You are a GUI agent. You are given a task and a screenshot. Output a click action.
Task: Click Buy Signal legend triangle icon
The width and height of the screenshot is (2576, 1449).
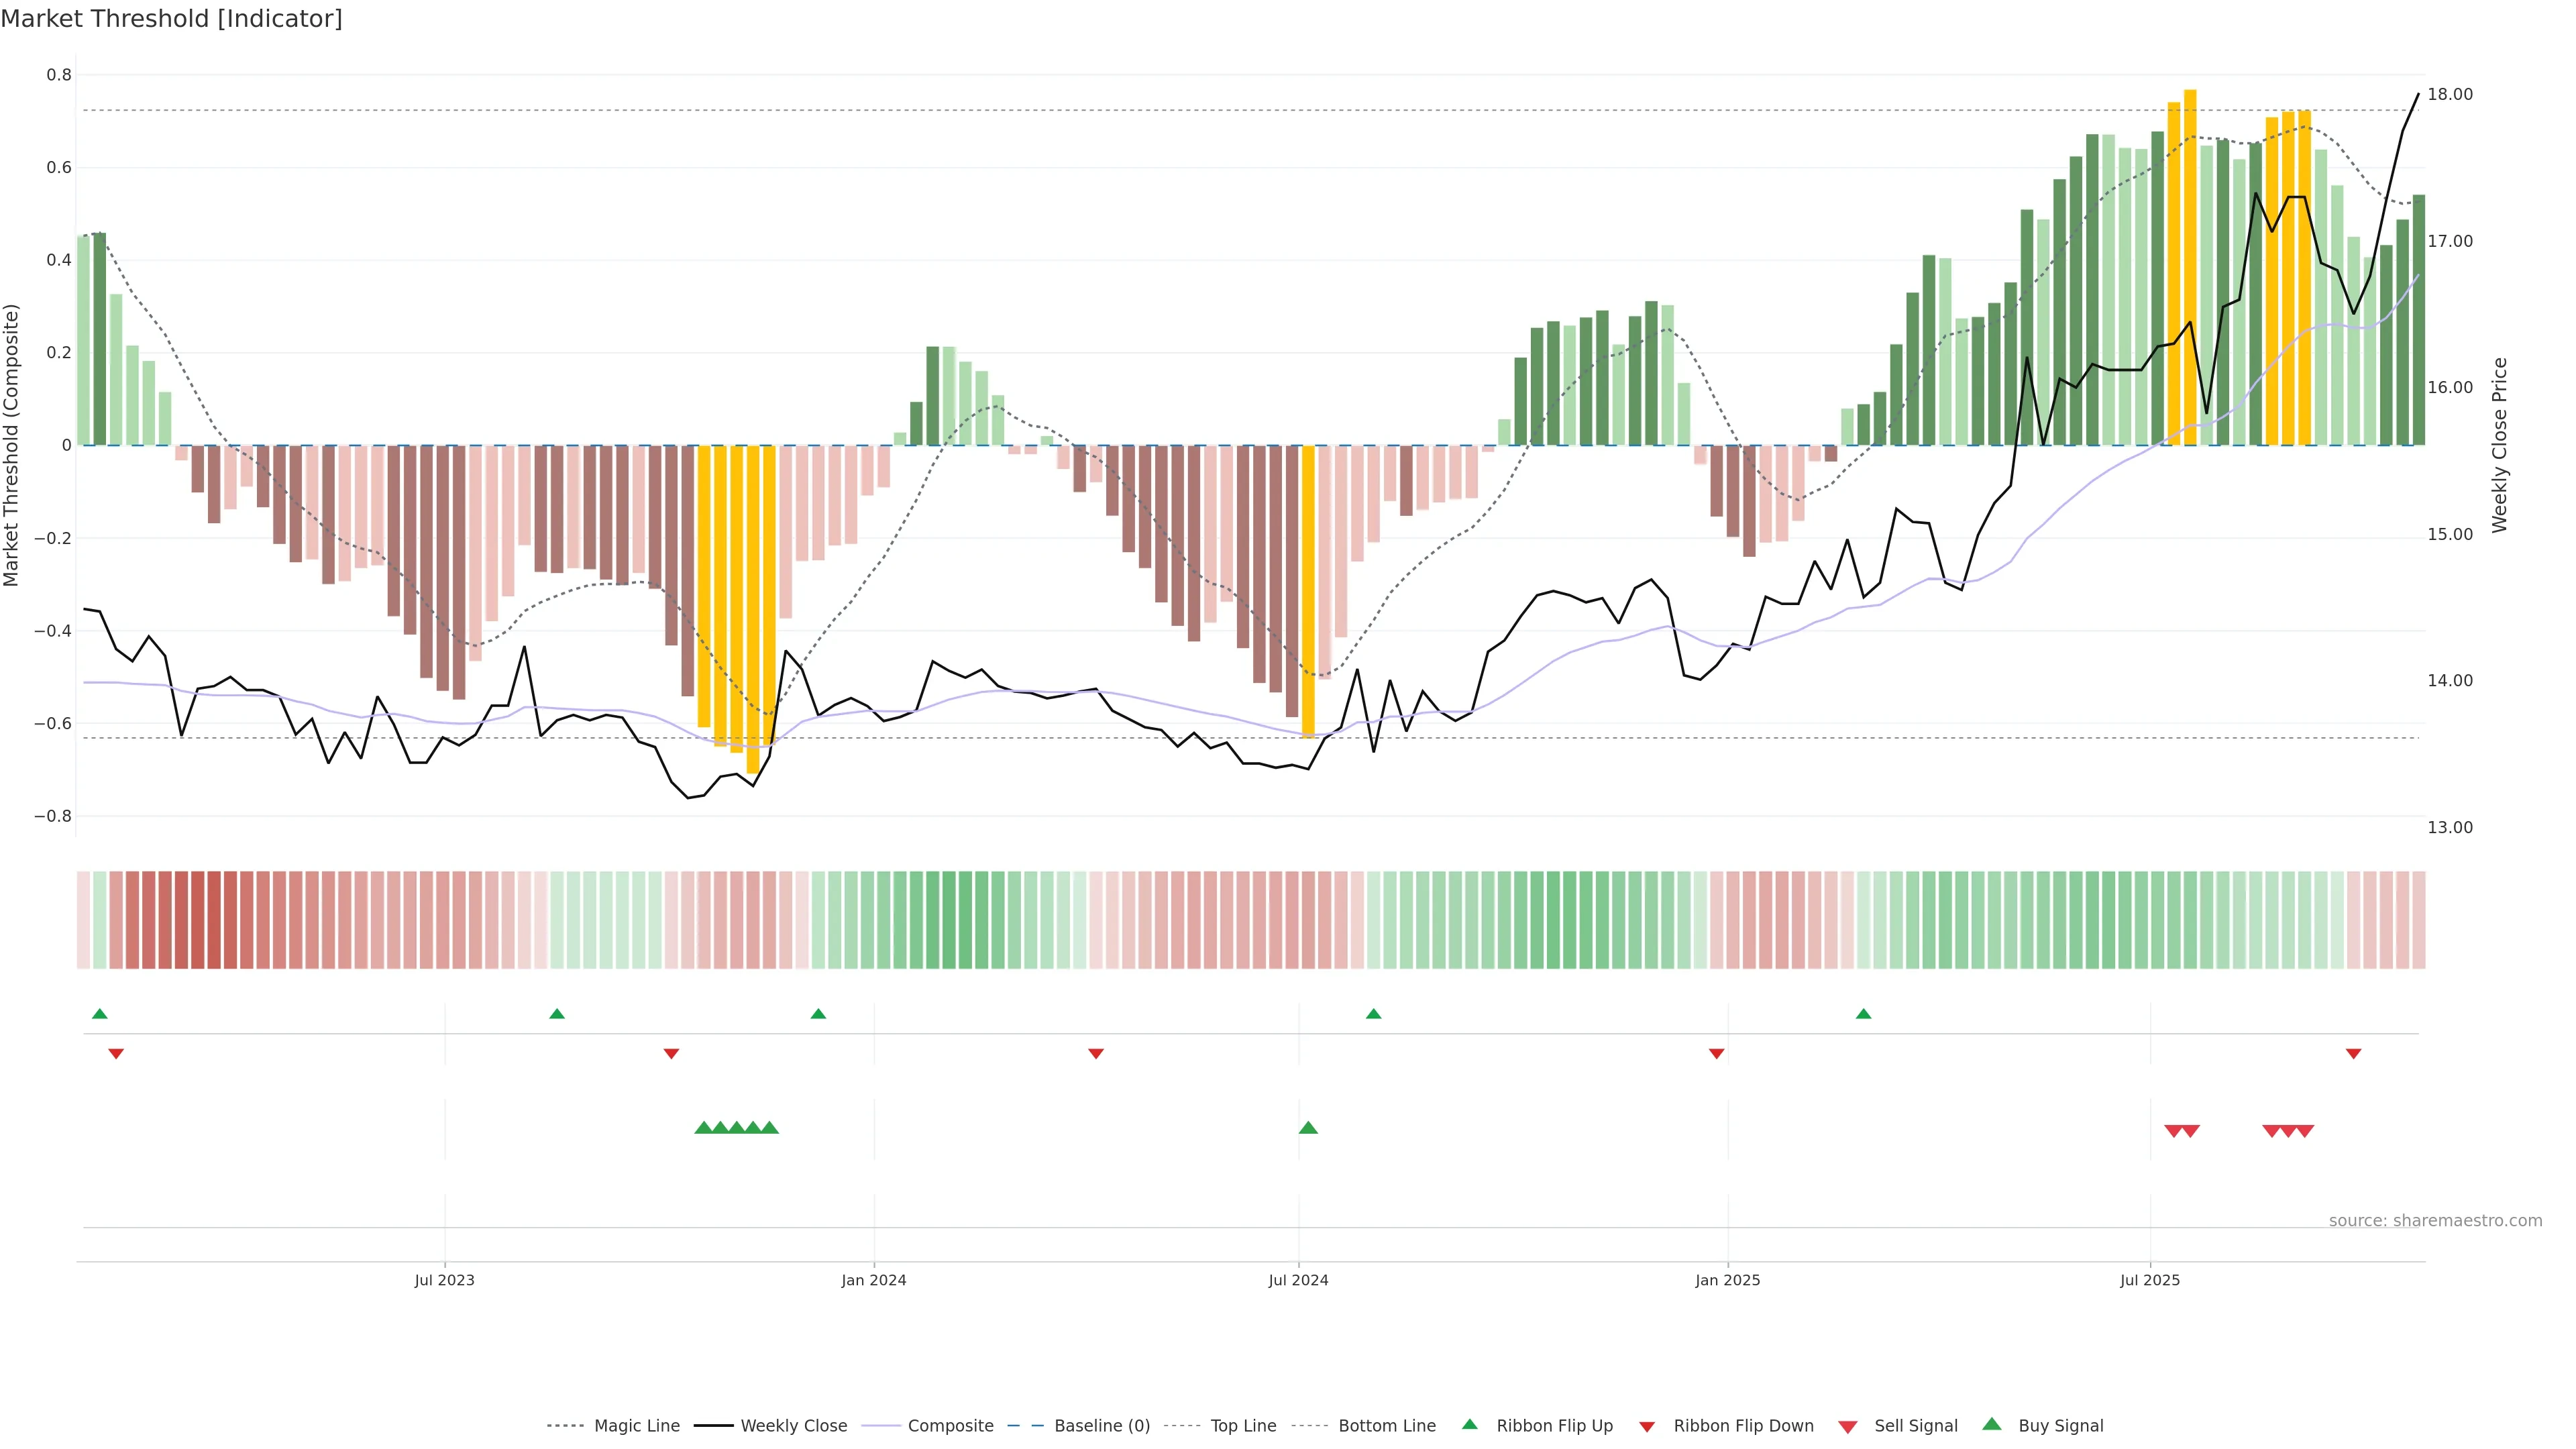[x=1991, y=1424]
